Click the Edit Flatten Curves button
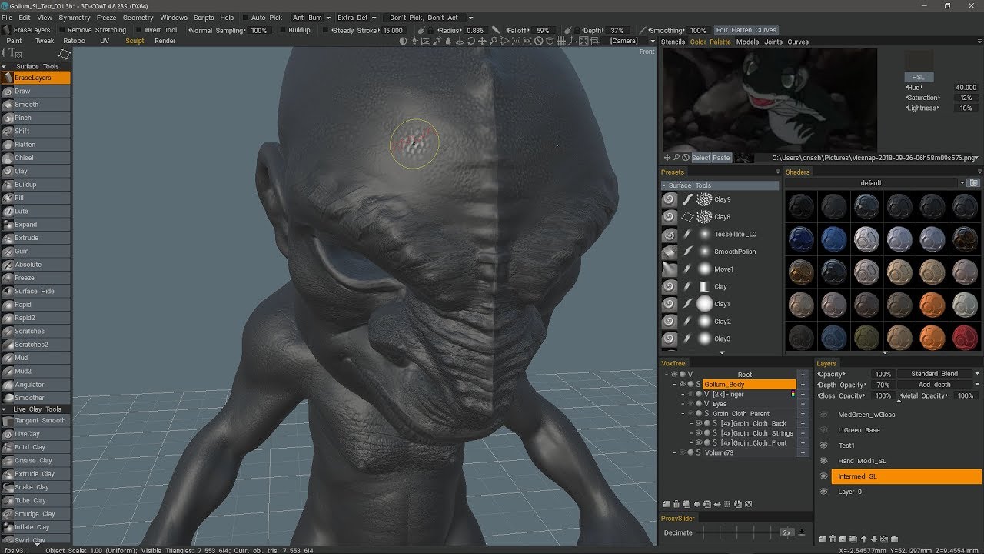The width and height of the screenshot is (984, 554). (x=746, y=30)
